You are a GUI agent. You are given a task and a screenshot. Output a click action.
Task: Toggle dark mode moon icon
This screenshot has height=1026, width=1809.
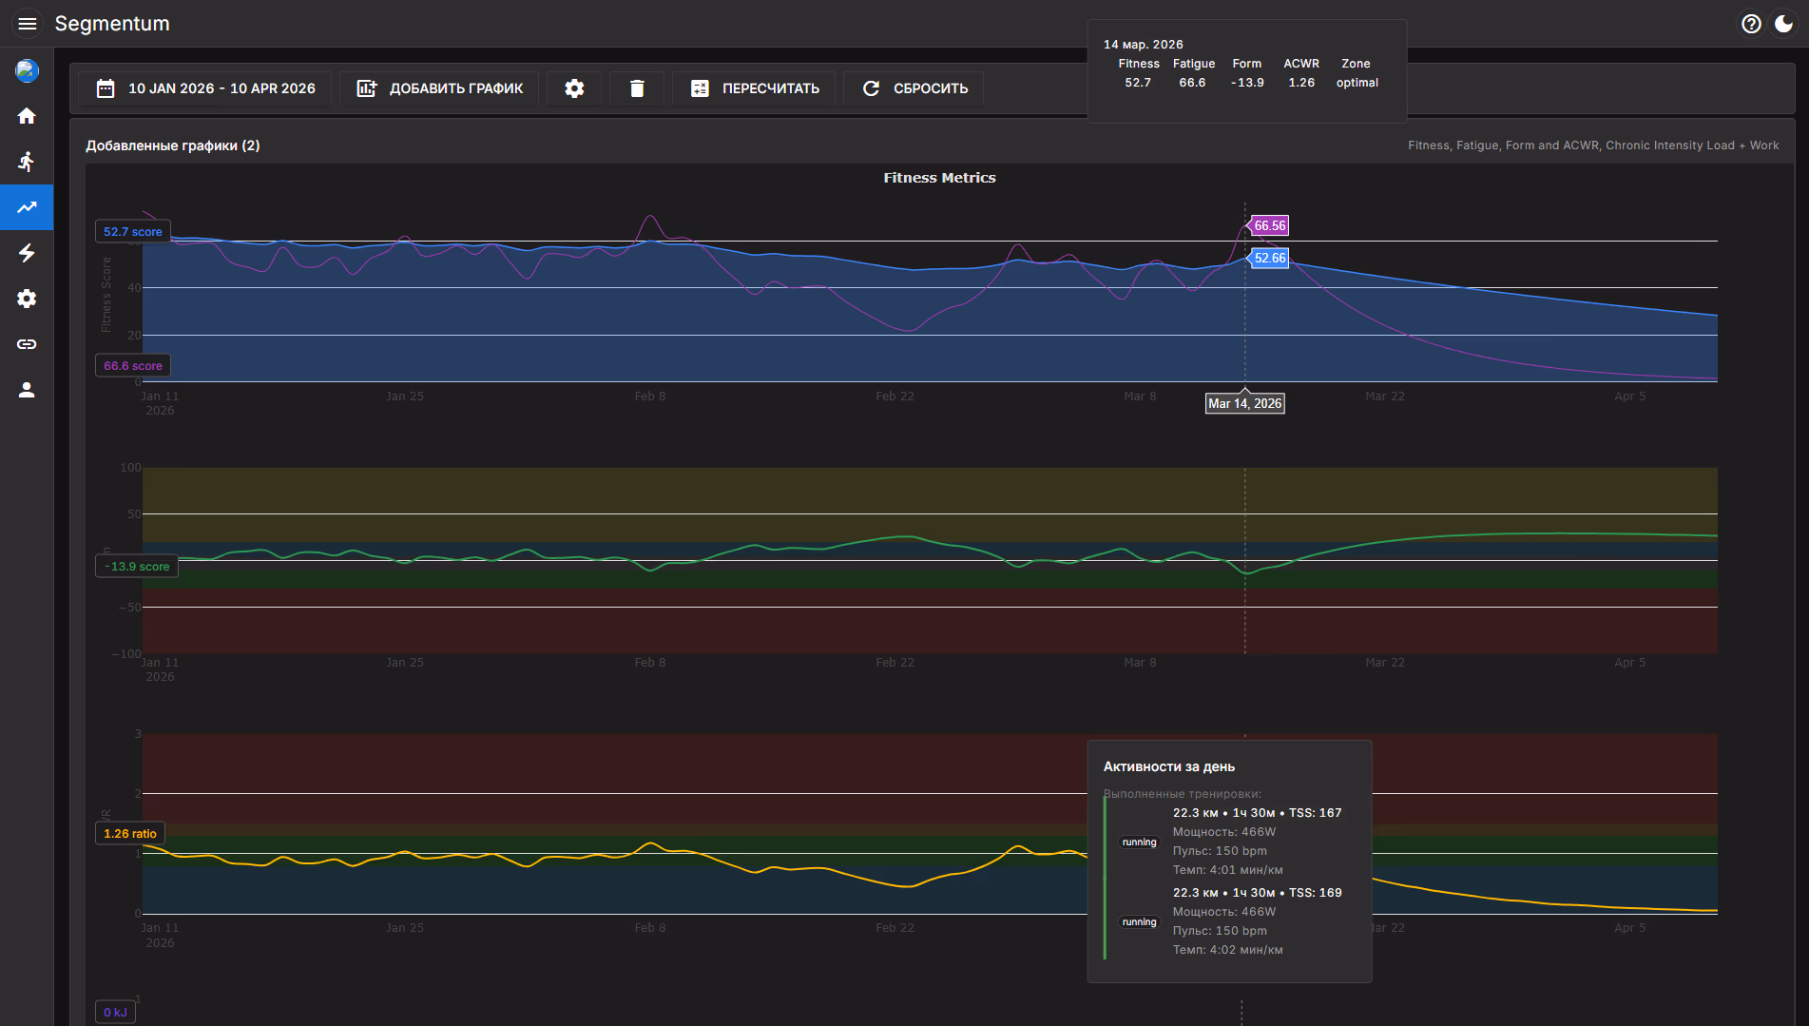click(x=1784, y=24)
